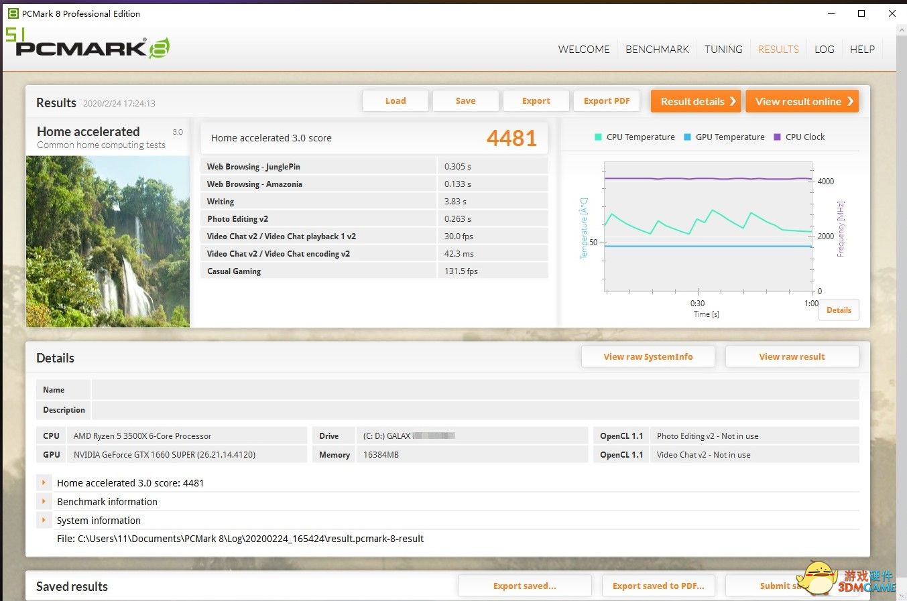Click the Export button

tap(536, 101)
